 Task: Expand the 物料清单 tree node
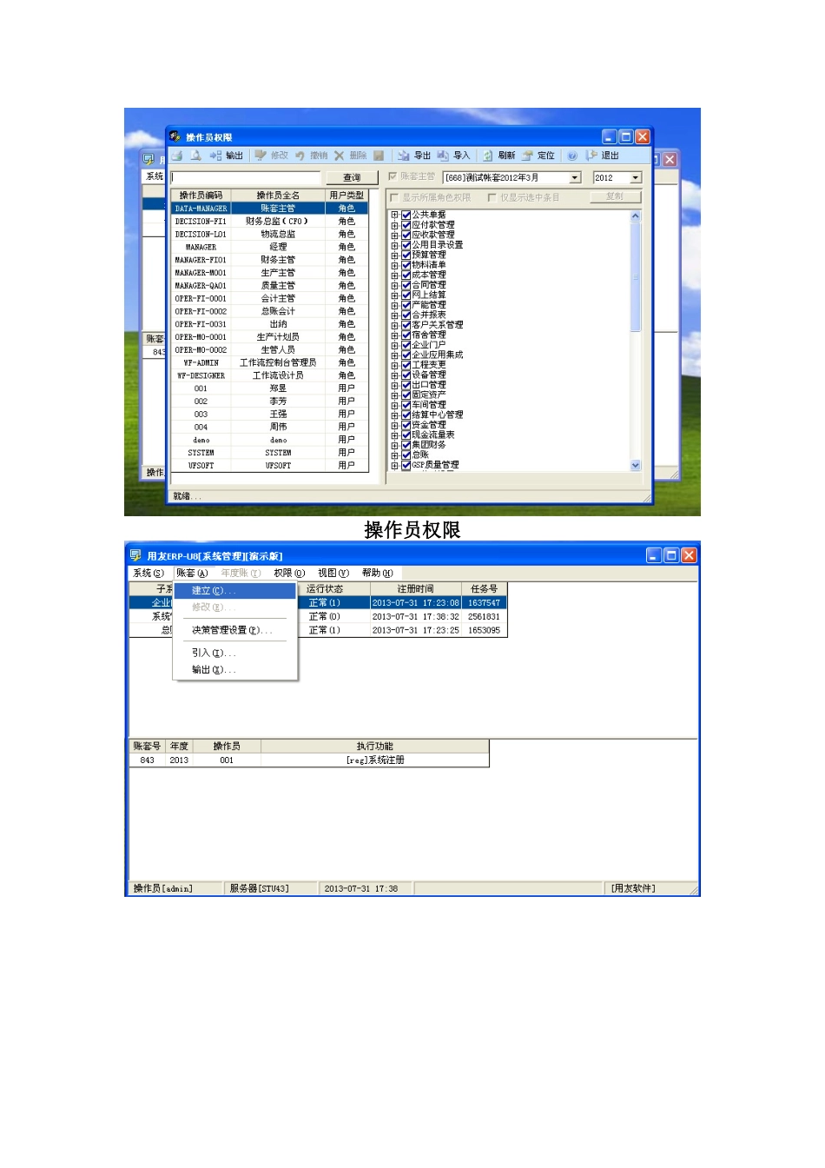coord(394,265)
